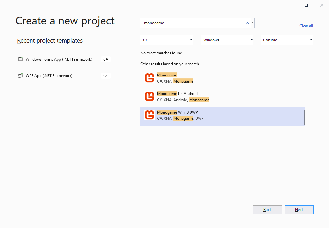329x228 pixels.
Task: Minimize the Create a new project window
Action: [290, 5]
